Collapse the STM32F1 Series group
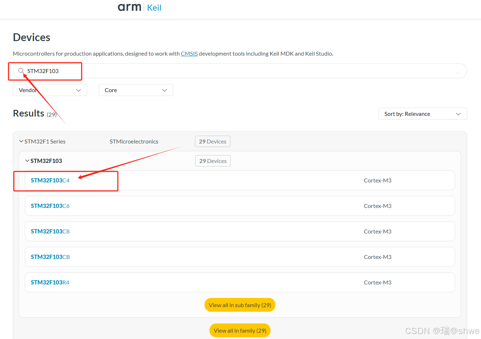The height and width of the screenshot is (339, 481). [x=21, y=141]
